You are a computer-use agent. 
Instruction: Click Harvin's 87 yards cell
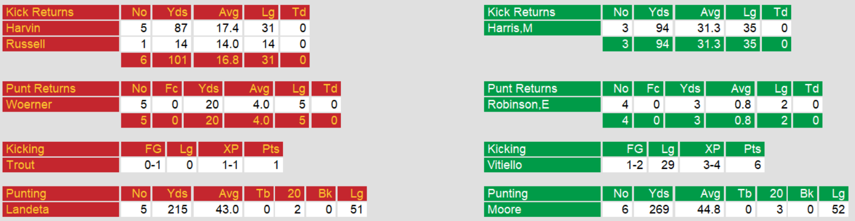[172, 28]
